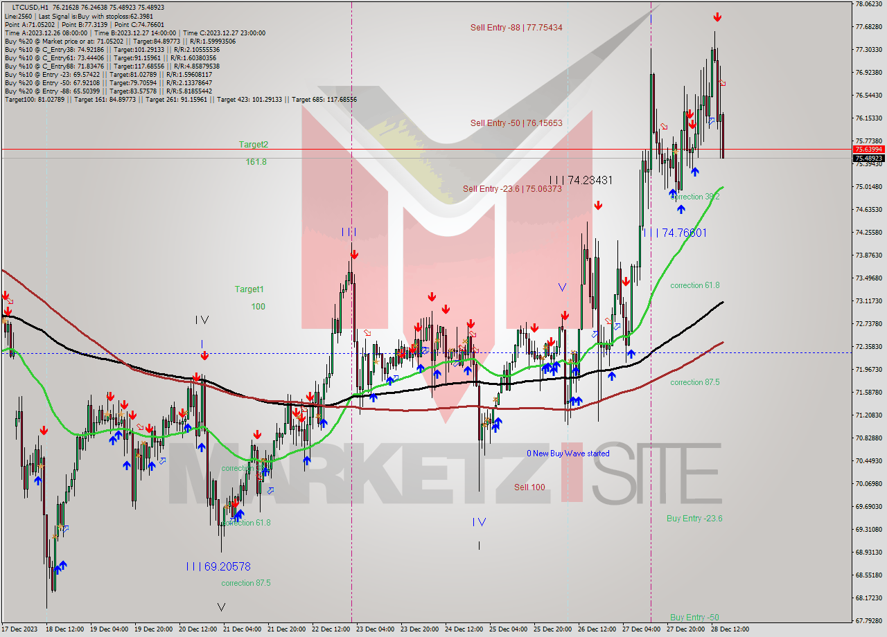This screenshot has width=887, height=637.
Task: Click the 'Buy %10 @ C_Entry61' line
Action: pyautogui.click(x=112, y=58)
